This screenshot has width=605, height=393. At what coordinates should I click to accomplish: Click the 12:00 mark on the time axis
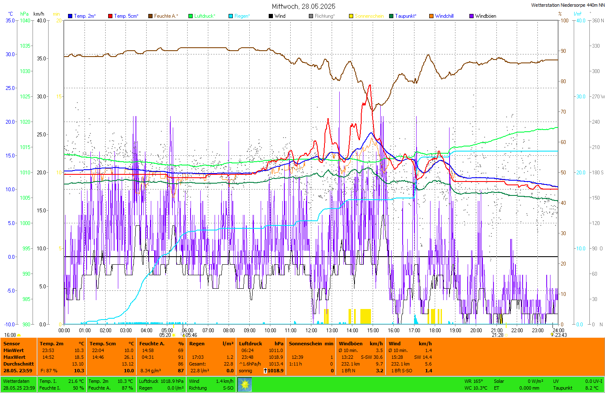coord(311,330)
